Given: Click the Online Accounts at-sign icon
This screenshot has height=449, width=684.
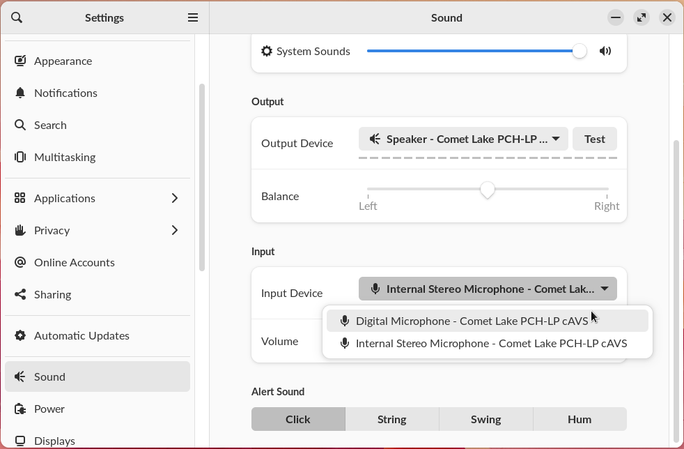Looking at the screenshot, I should pos(20,262).
